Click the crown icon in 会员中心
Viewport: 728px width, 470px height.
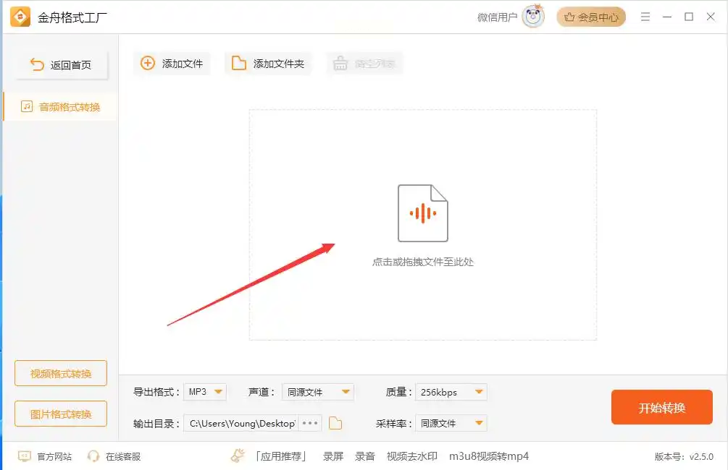click(569, 17)
